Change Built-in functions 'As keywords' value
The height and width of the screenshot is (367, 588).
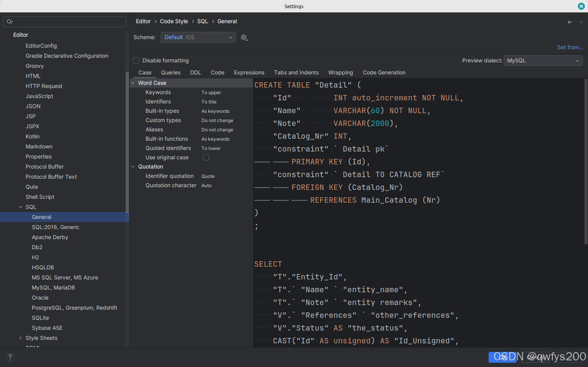click(215, 139)
